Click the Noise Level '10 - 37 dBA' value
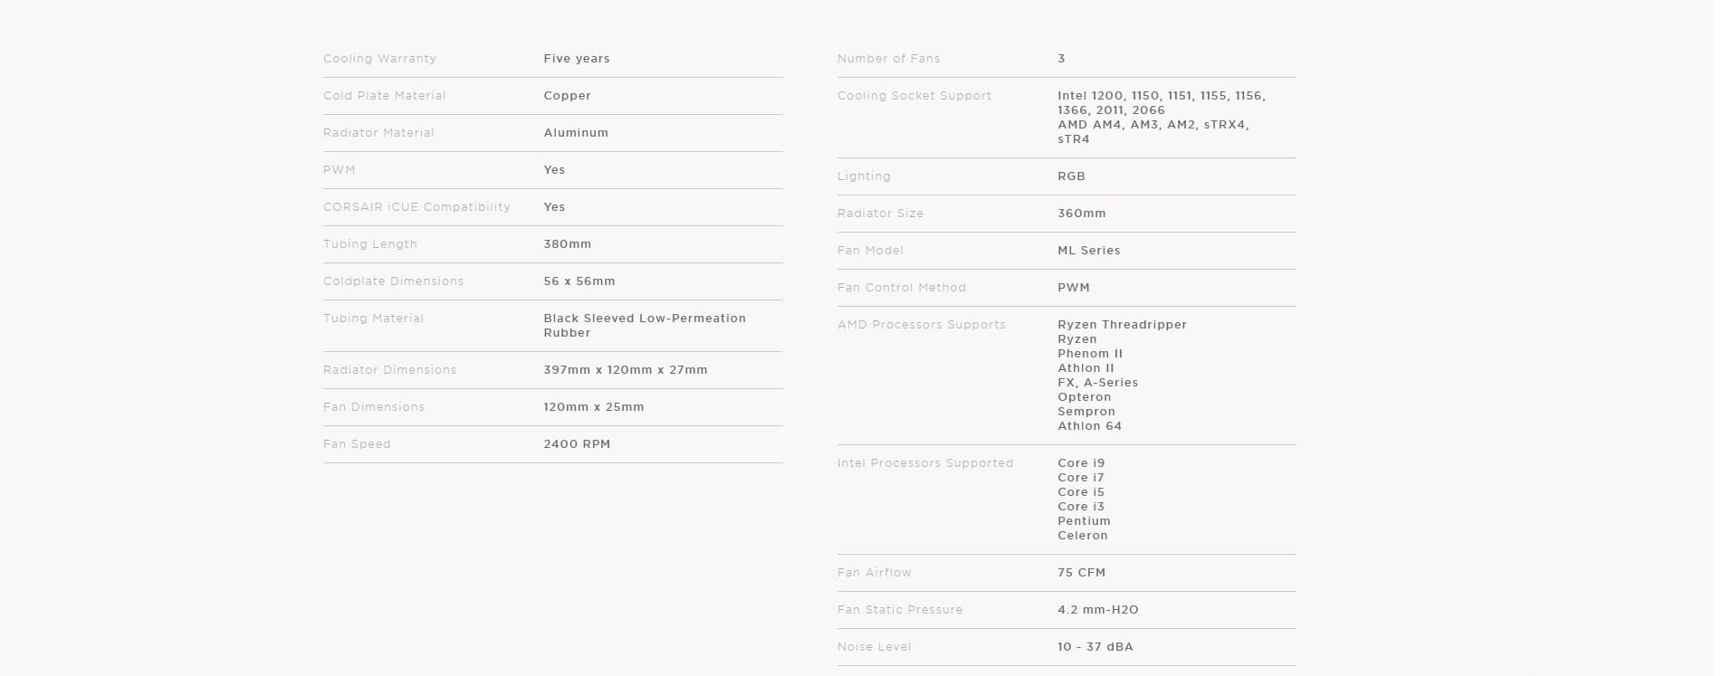The height and width of the screenshot is (676, 1722). point(1095,647)
